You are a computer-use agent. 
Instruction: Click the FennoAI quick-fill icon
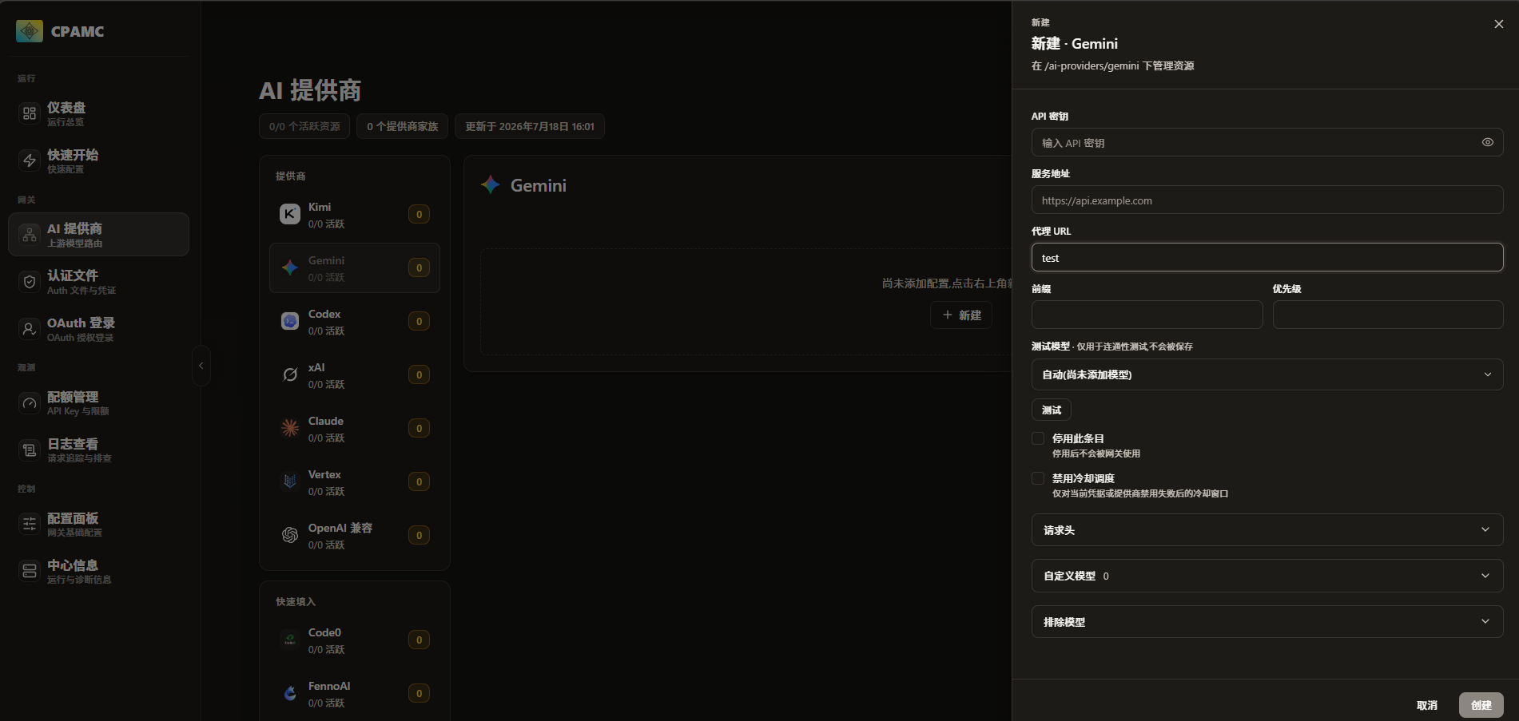[x=290, y=693]
